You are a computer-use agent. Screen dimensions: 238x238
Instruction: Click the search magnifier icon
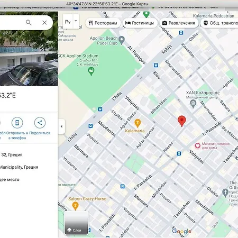pyautogui.click(x=29, y=22)
